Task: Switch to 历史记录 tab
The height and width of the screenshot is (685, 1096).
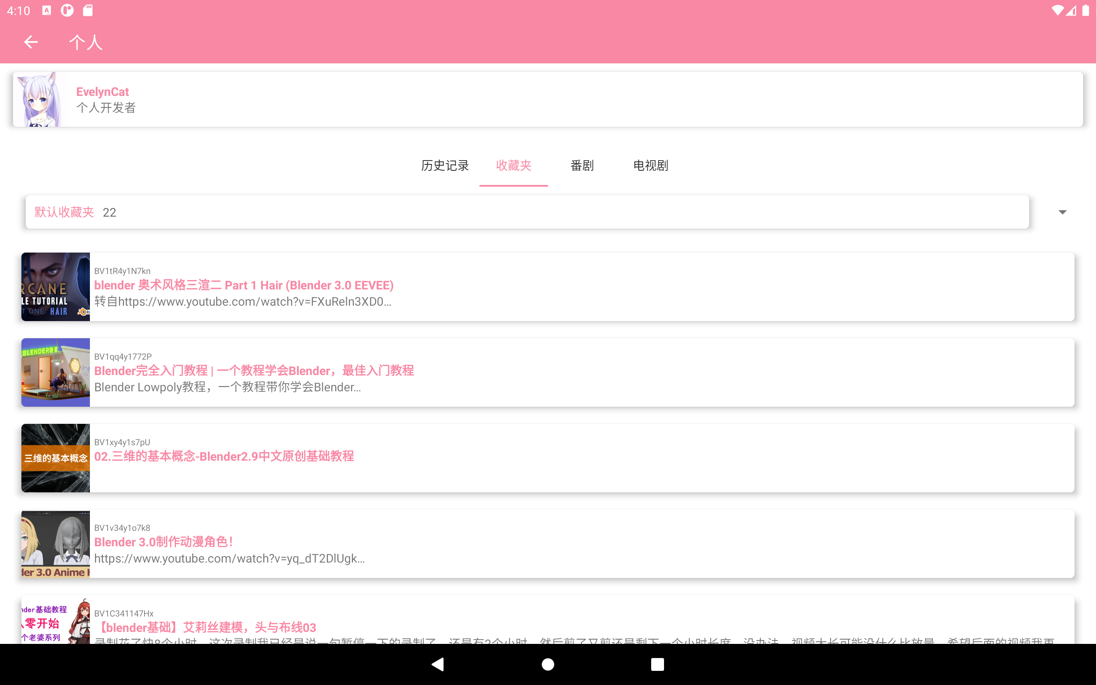Action: (x=445, y=166)
